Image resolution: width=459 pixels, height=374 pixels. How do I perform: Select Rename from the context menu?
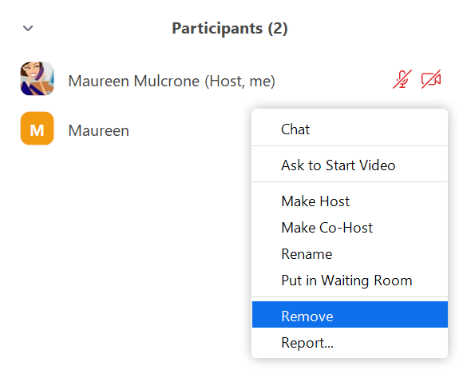tap(350, 254)
